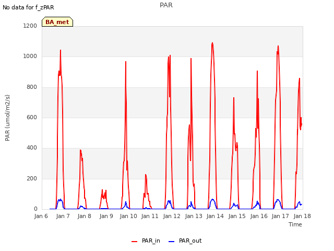Click the Jan 10 x-axis label
Viewport: 334px width, 251px height.
coord(128,216)
